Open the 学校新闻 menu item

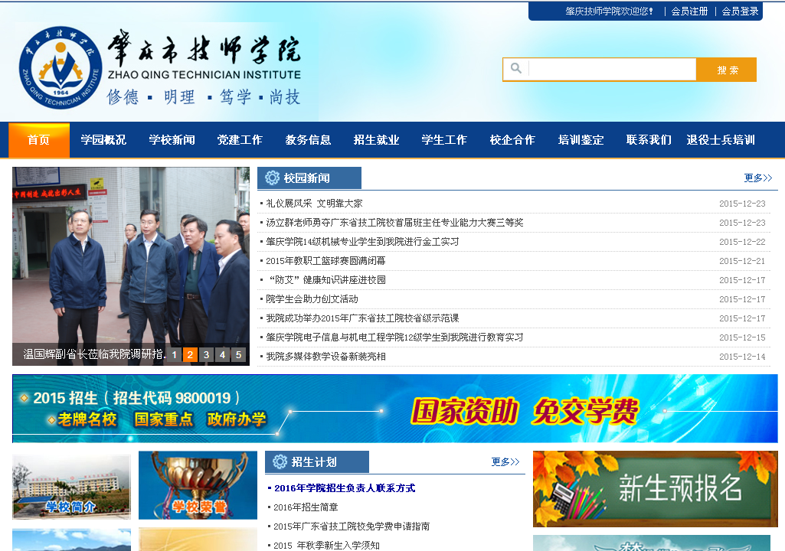(172, 139)
